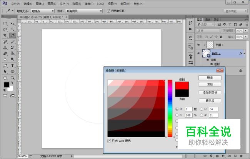The height and width of the screenshot is (159, 250).
Task: Select the Move tool
Action: (x=12, y=24)
